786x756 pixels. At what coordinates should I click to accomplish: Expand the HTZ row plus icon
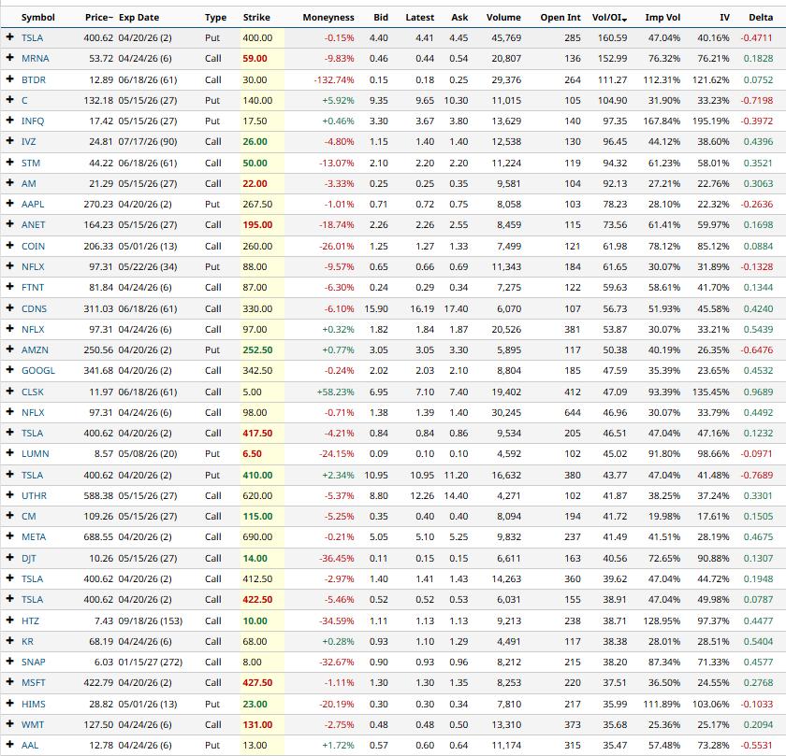9,620
